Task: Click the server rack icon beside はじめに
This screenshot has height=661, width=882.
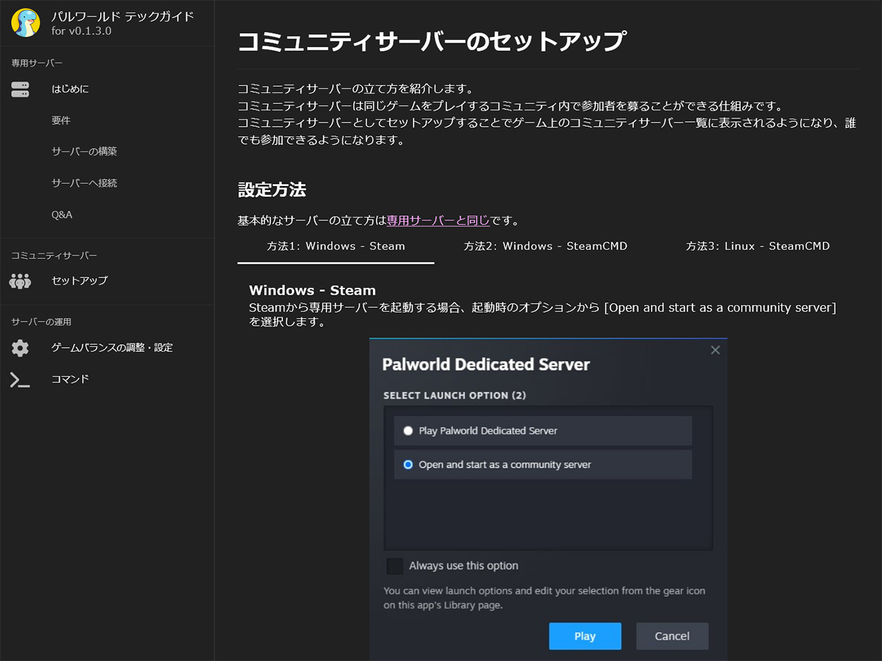Action: [20, 90]
